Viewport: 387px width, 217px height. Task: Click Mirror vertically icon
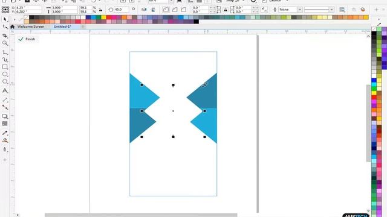[153, 10]
